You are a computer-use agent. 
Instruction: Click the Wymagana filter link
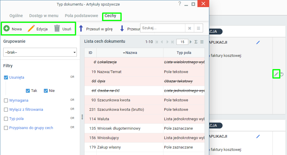point(19,100)
